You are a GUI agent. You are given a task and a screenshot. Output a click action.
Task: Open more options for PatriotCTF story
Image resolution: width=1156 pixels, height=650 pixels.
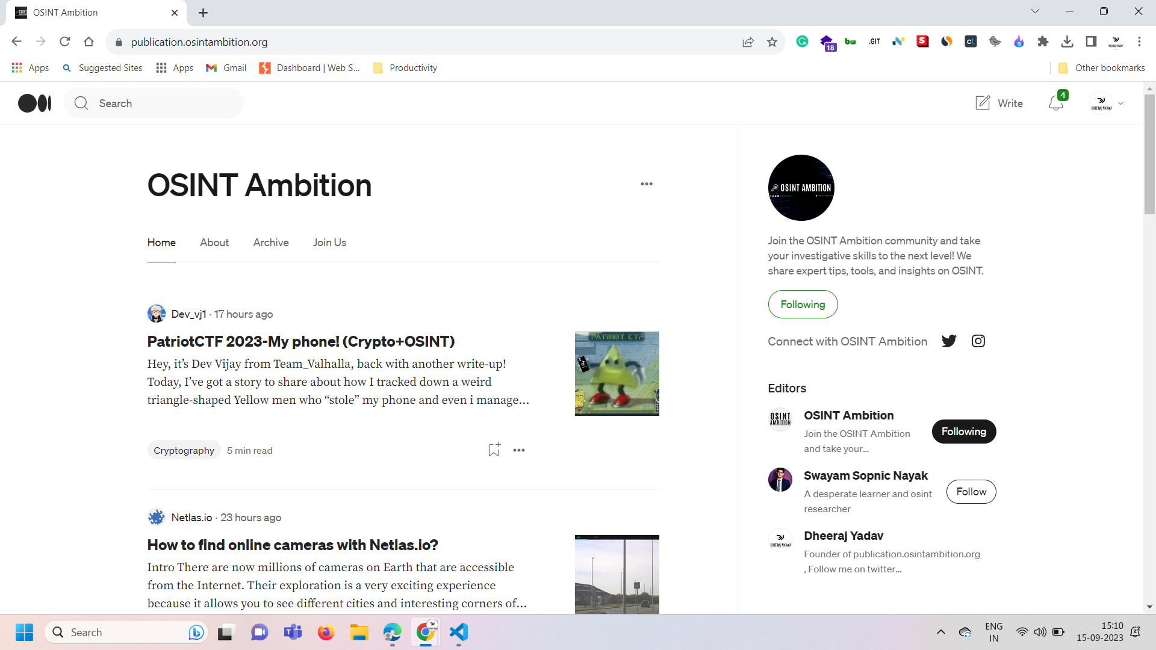(x=519, y=450)
